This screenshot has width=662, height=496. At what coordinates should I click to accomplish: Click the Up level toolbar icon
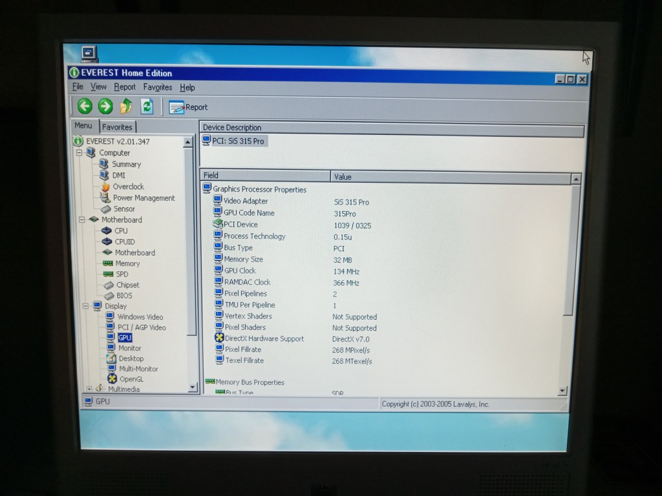pos(126,107)
